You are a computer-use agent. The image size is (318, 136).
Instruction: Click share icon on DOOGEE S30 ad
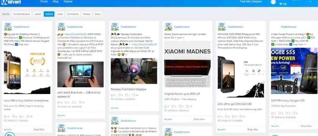233,117
